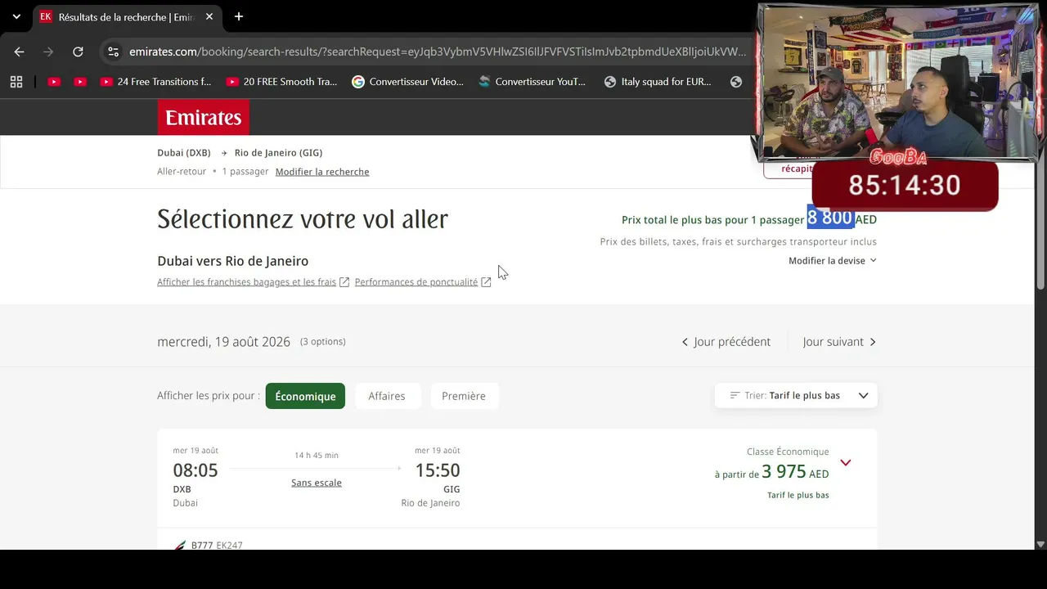Click the 14 h 45 min duration

click(x=317, y=456)
